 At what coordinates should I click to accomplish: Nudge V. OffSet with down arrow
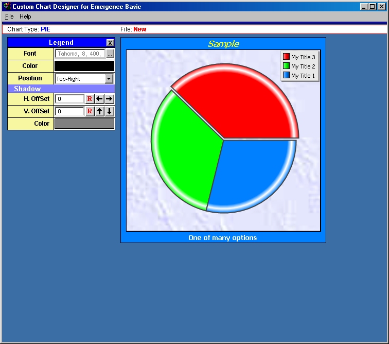[109, 111]
